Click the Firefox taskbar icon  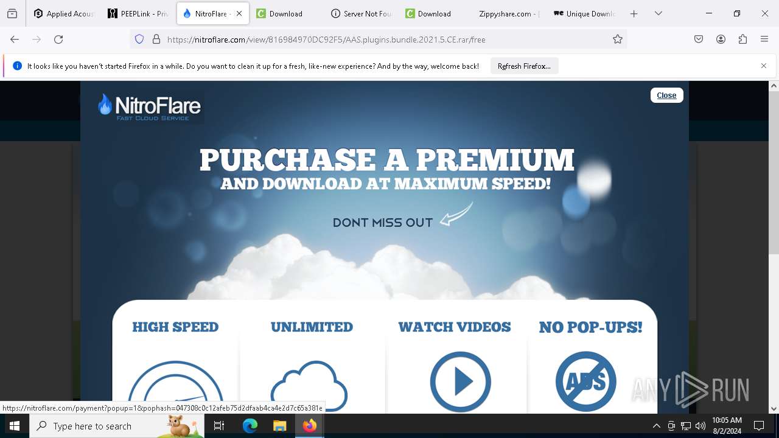(310, 426)
